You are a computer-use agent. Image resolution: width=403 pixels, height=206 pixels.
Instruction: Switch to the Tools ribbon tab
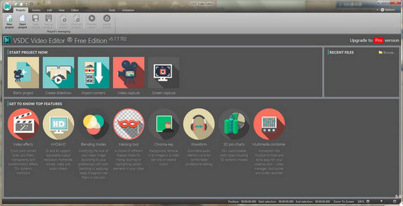coord(112,10)
